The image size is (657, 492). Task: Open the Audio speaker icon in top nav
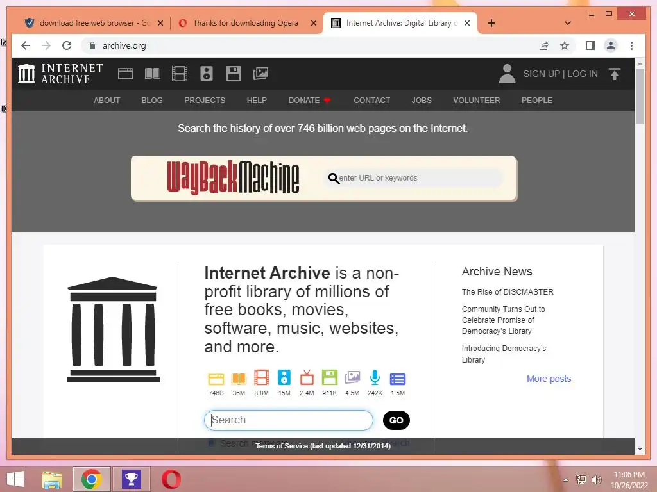(x=206, y=74)
